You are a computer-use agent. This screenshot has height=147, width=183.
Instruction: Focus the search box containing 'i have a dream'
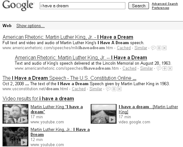[x=83, y=6]
